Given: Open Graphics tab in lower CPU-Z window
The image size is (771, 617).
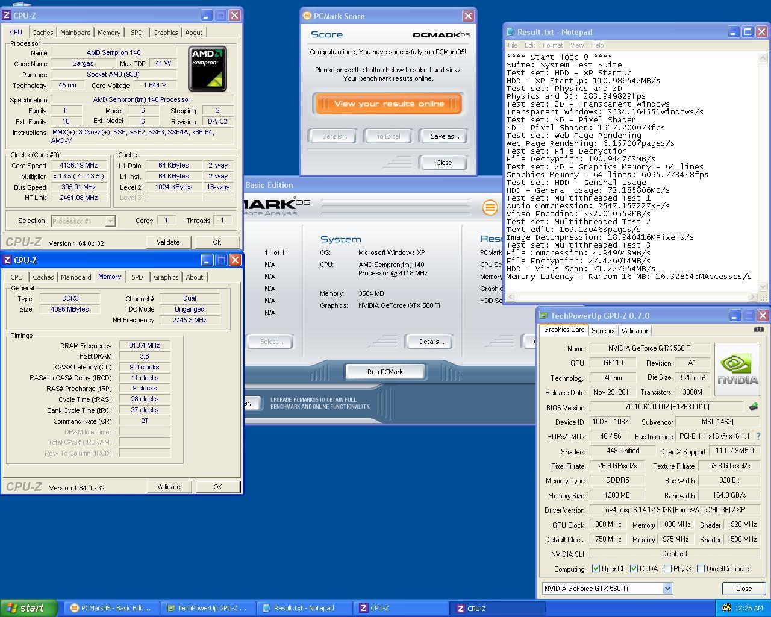Looking at the screenshot, I should point(166,277).
